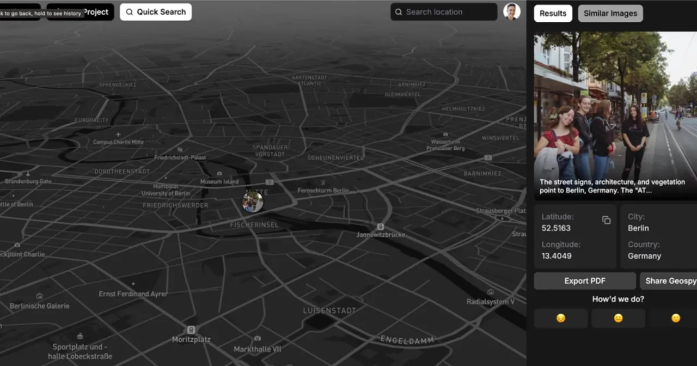The image size is (697, 366).
Task: Click the Export PDF button
Action: [585, 280]
